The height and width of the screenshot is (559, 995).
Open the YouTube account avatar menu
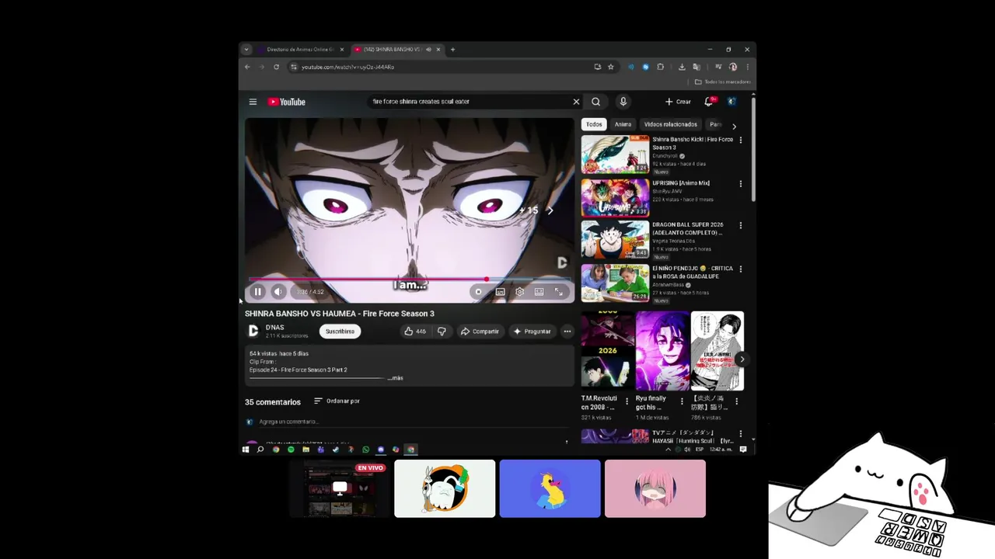point(731,102)
